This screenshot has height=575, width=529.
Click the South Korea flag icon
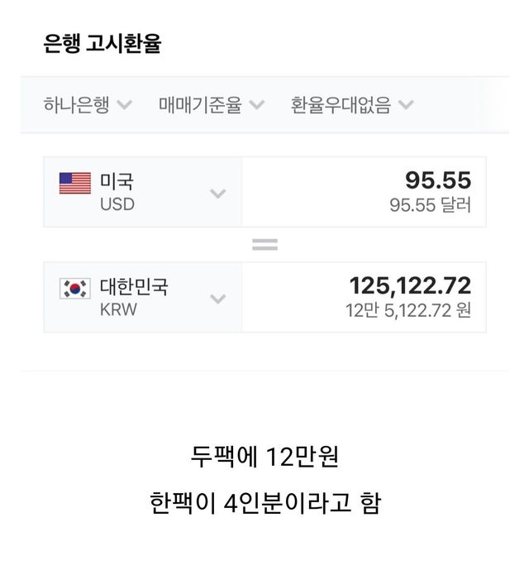pos(75,288)
